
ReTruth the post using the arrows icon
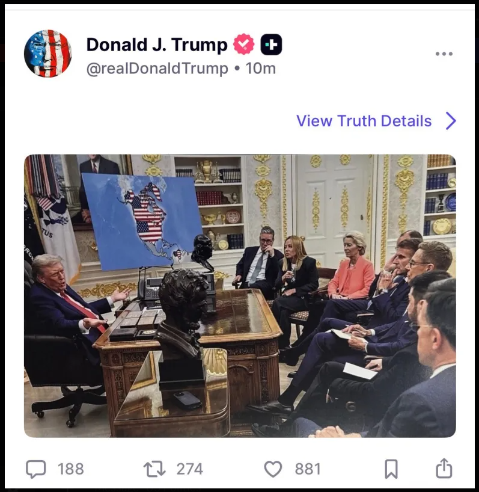coord(154,469)
